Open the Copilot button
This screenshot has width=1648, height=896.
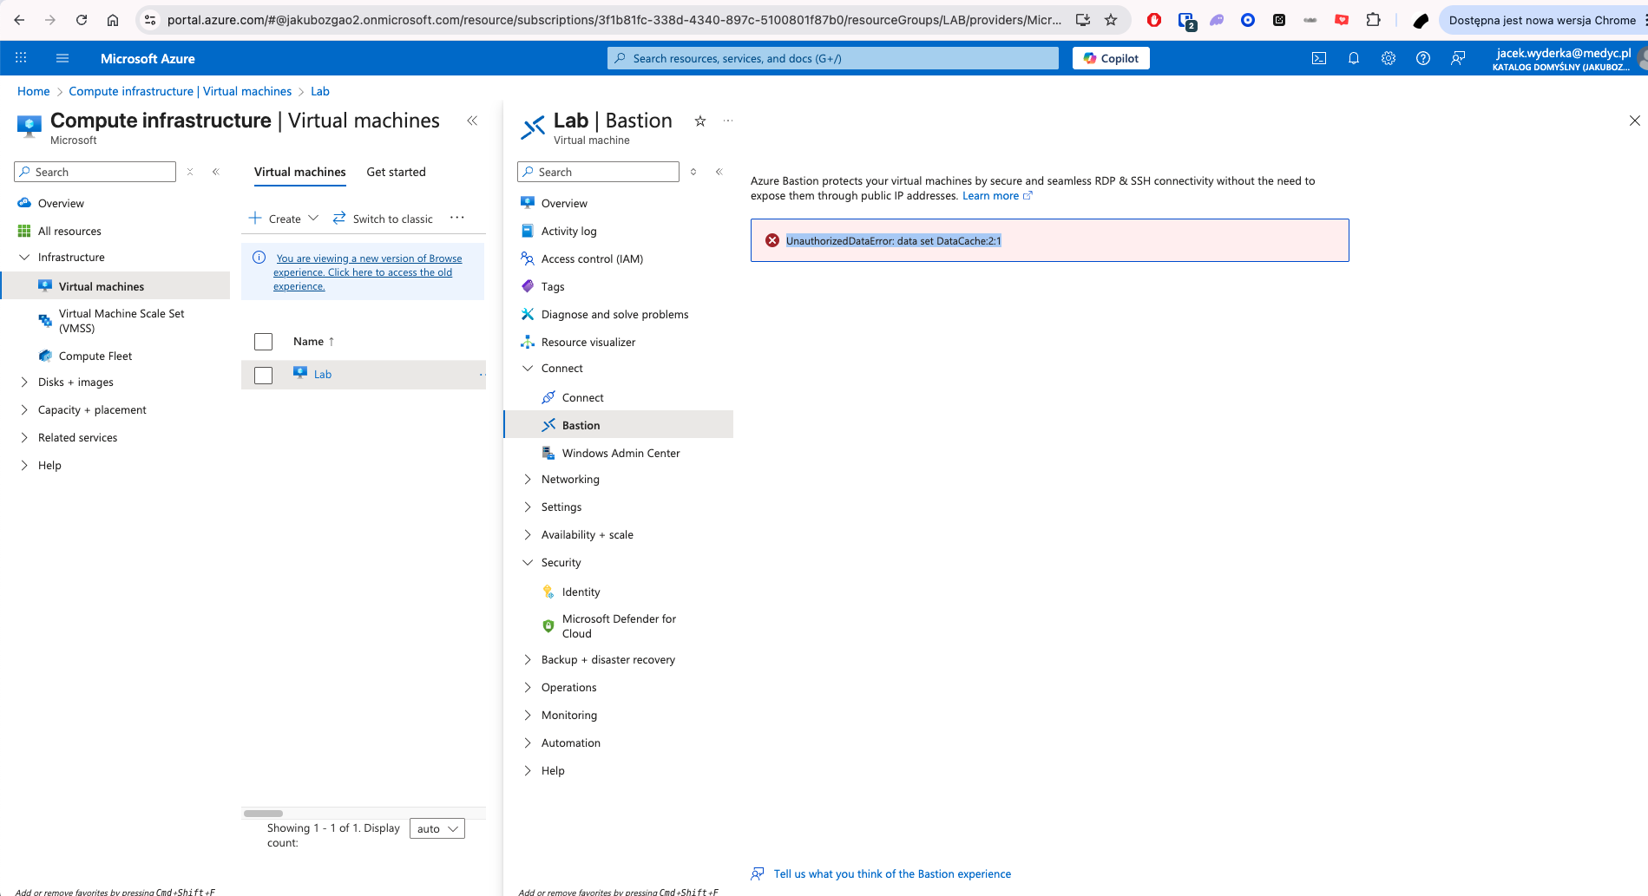coord(1111,58)
